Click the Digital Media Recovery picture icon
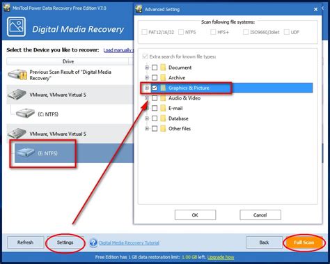This screenshot has height=264, width=330. pyautogui.click(x=16, y=27)
